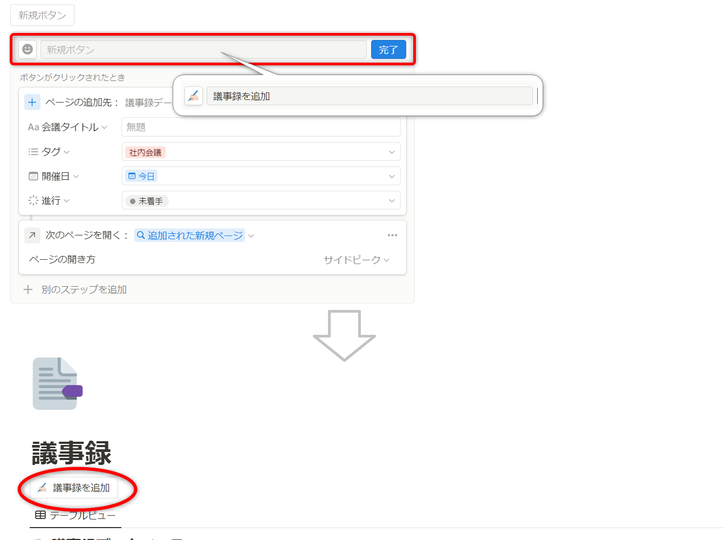The height and width of the screenshot is (540, 725).
Task: Click the emoji icon picker for new button
Action: point(28,50)
